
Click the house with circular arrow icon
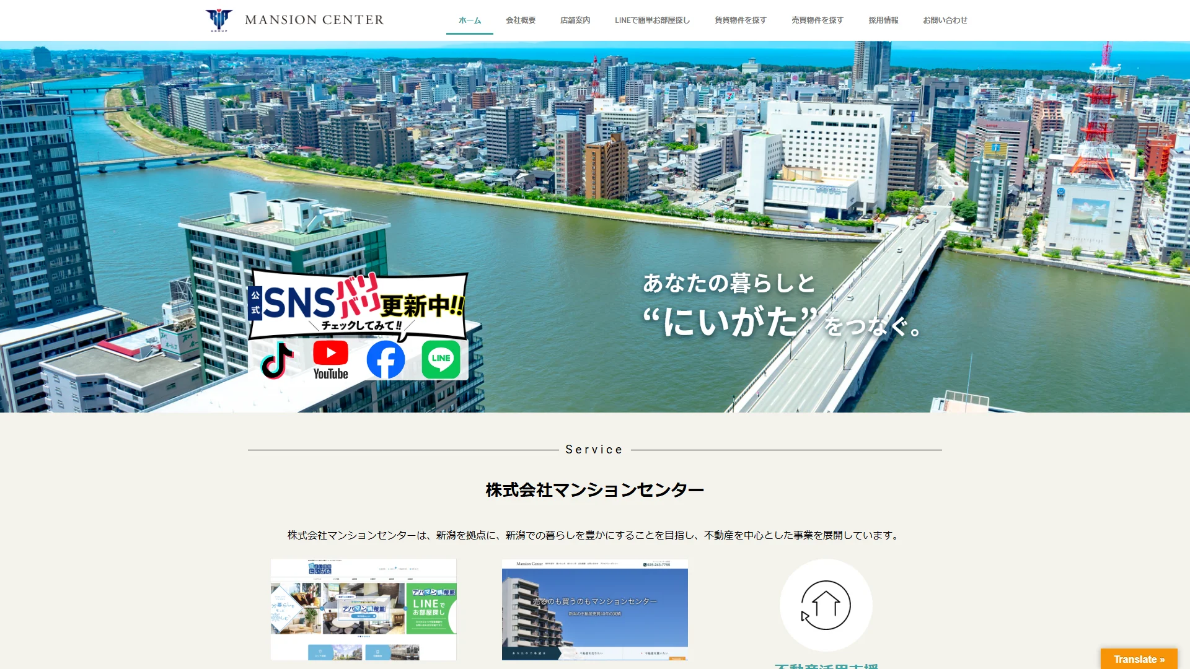click(826, 605)
